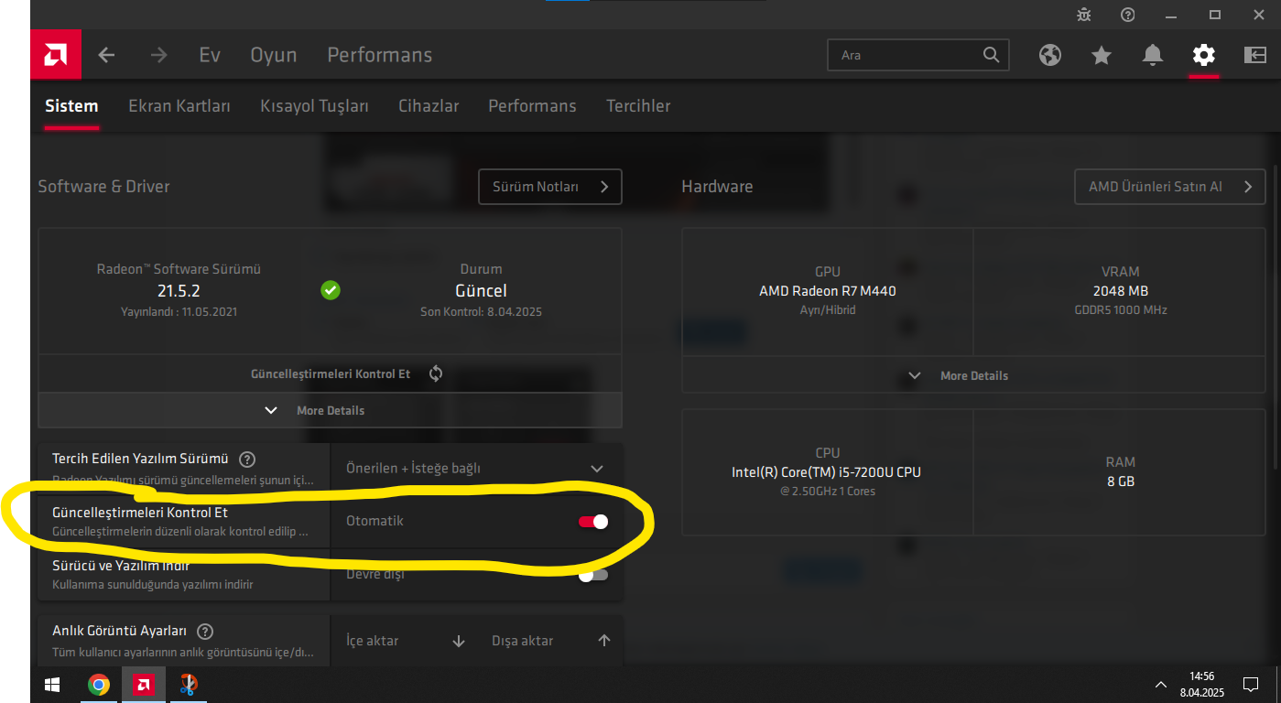The image size is (1281, 703).
Task: Click the 2048 MB VRAM value
Action: 1120,291
